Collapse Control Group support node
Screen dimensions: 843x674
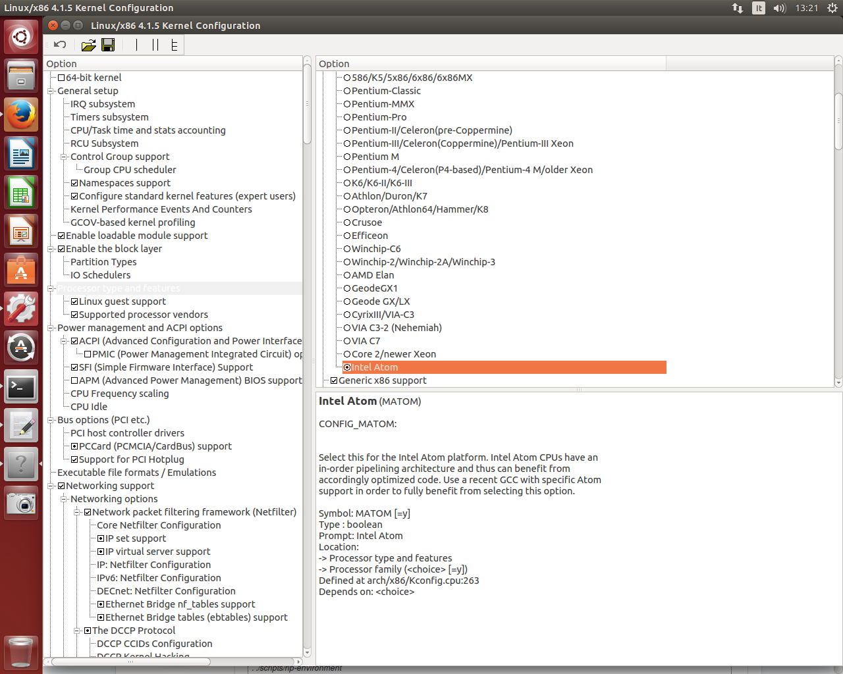coord(64,157)
